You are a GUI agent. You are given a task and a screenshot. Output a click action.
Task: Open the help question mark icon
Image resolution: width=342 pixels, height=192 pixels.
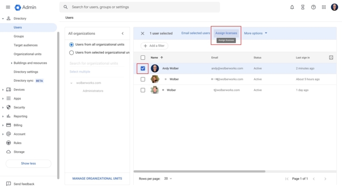coord(313,7)
